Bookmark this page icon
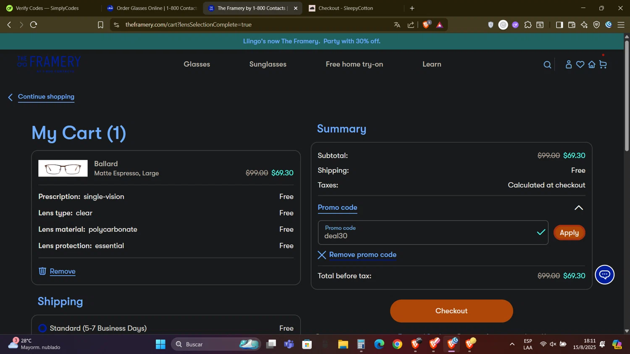 click(100, 25)
